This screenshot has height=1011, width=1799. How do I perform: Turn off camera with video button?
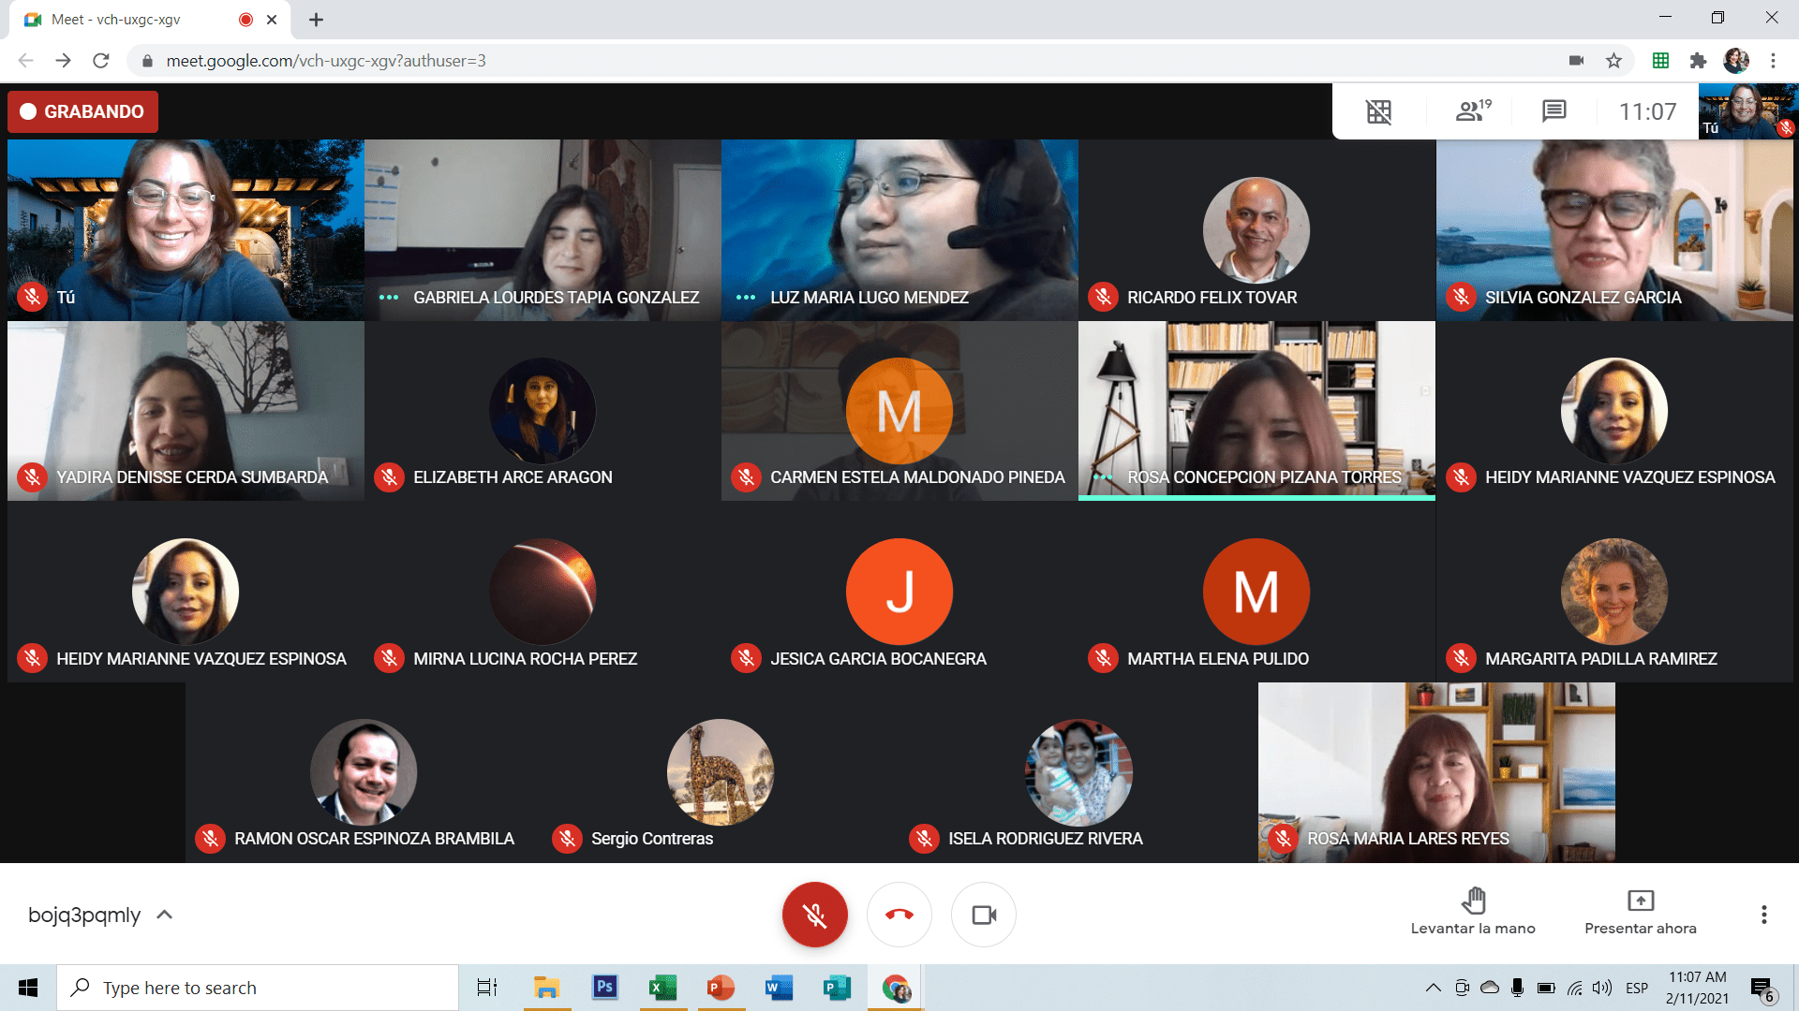983,915
